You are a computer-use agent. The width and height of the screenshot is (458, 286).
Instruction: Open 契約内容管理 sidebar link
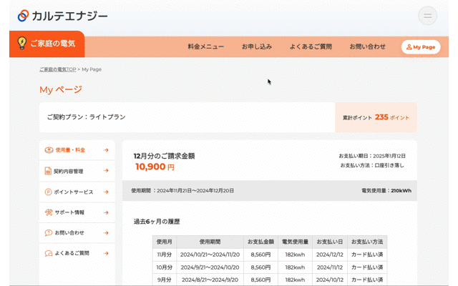pos(77,171)
